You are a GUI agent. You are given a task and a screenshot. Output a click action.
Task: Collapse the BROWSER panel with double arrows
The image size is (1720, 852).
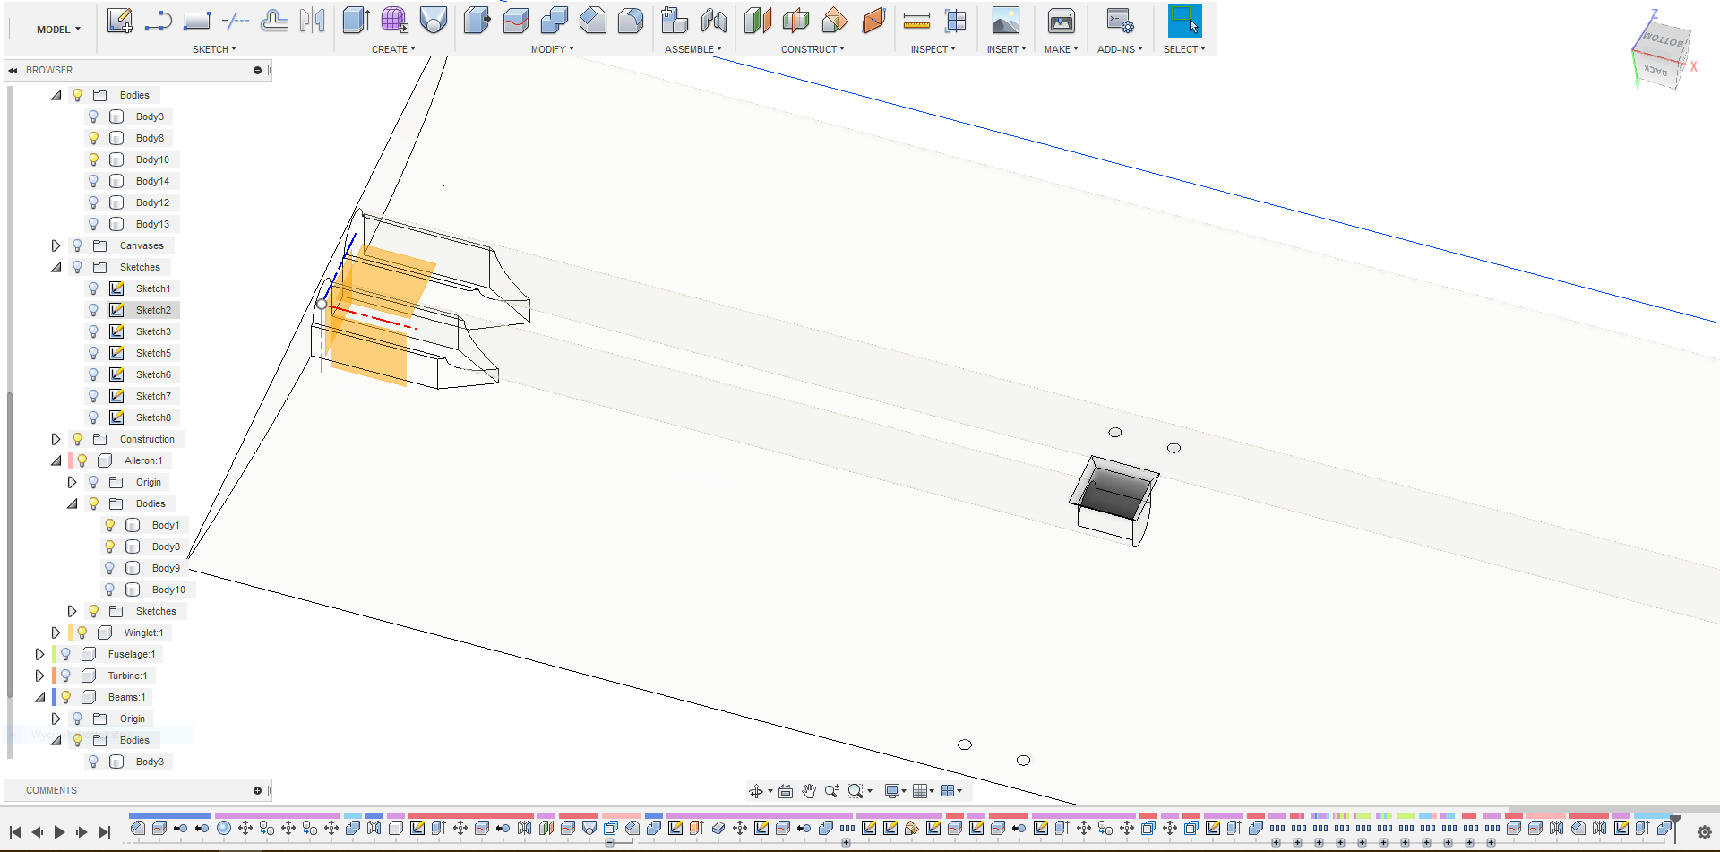(x=13, y=70)
